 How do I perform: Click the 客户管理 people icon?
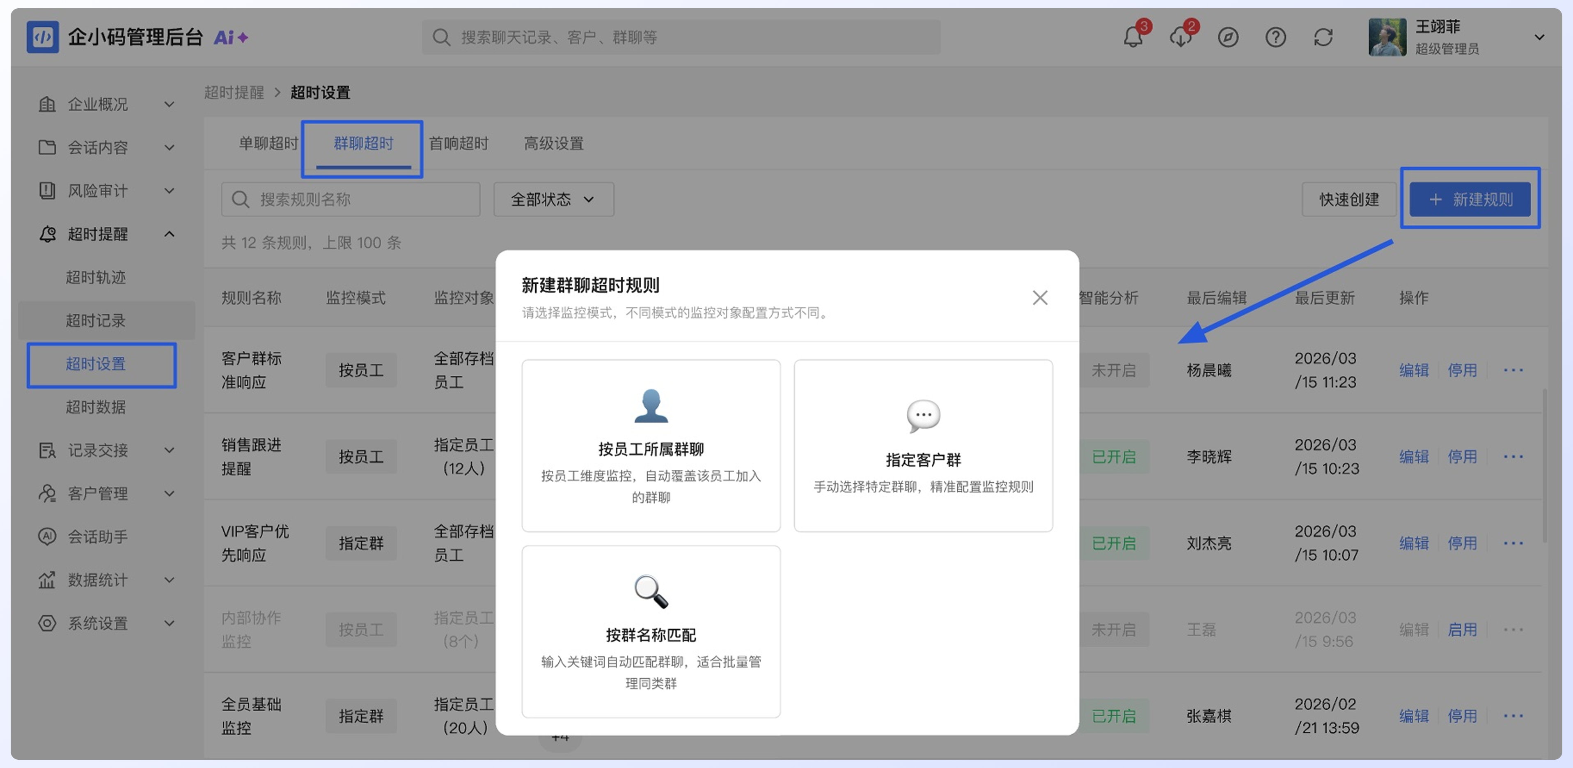tap(47, 493)
